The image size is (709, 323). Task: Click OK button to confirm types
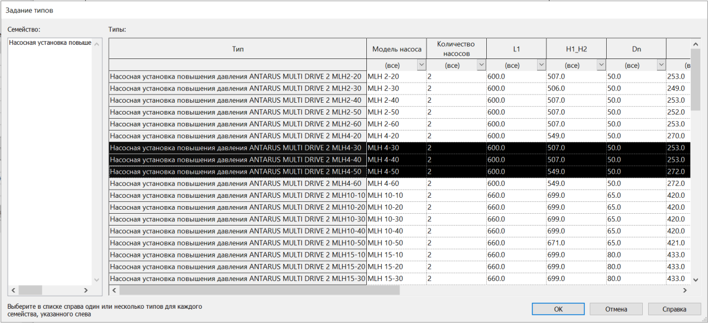coord(558,309)
